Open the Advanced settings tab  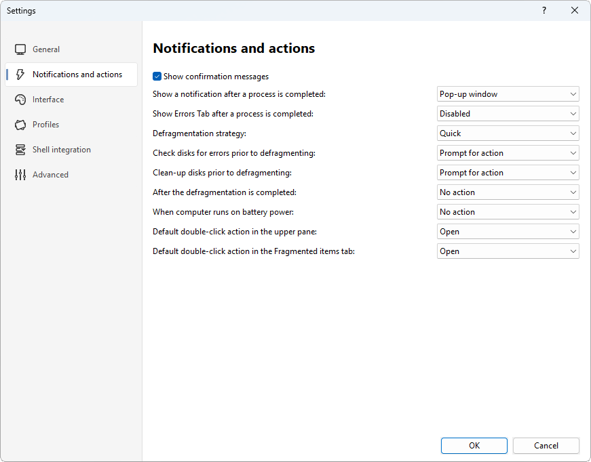[x=71, y=175]
